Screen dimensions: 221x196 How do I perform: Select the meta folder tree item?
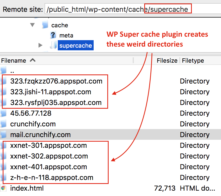pos(66,35)
